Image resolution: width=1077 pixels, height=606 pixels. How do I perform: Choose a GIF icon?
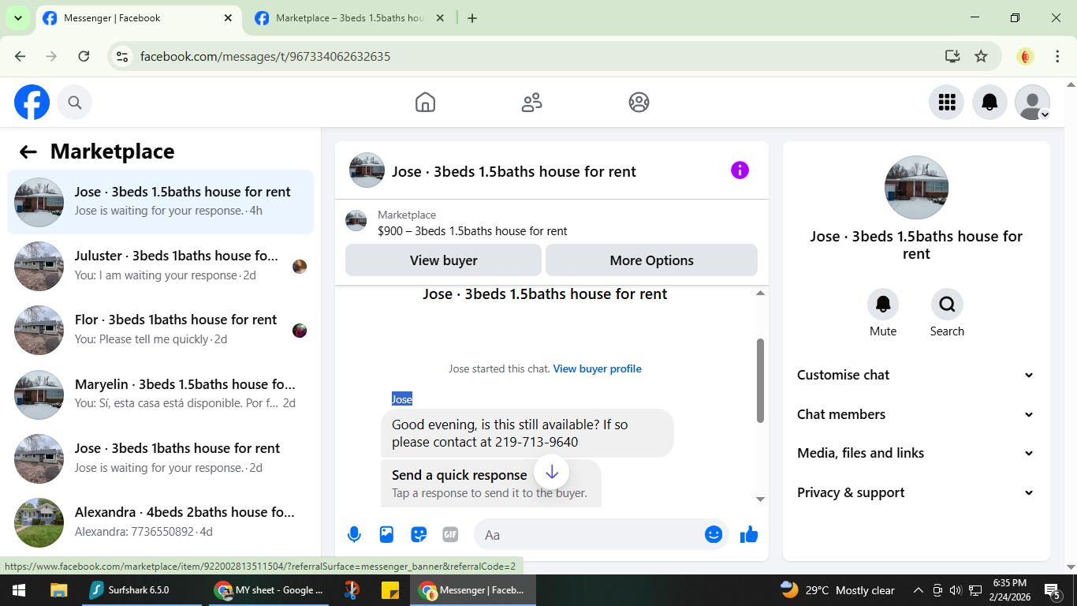[x=450, y=535]
